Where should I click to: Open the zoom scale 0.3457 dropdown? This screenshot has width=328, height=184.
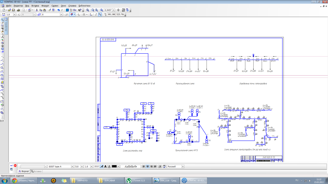[x=113, y=10]
